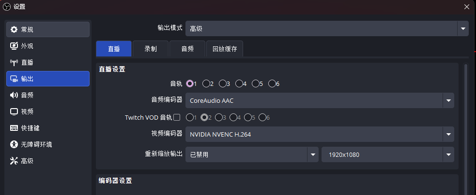Click the Hotkeys (快捷键) keyboard icon
476x195 pixels.
tap(14, 128)
